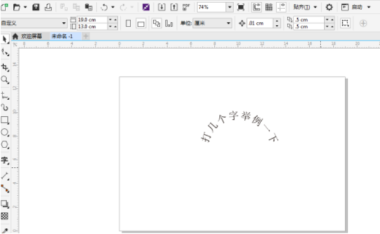Screen dimensions: 380x234
Task: Save the document with floppy icon
Action: (x=36, y=7)
